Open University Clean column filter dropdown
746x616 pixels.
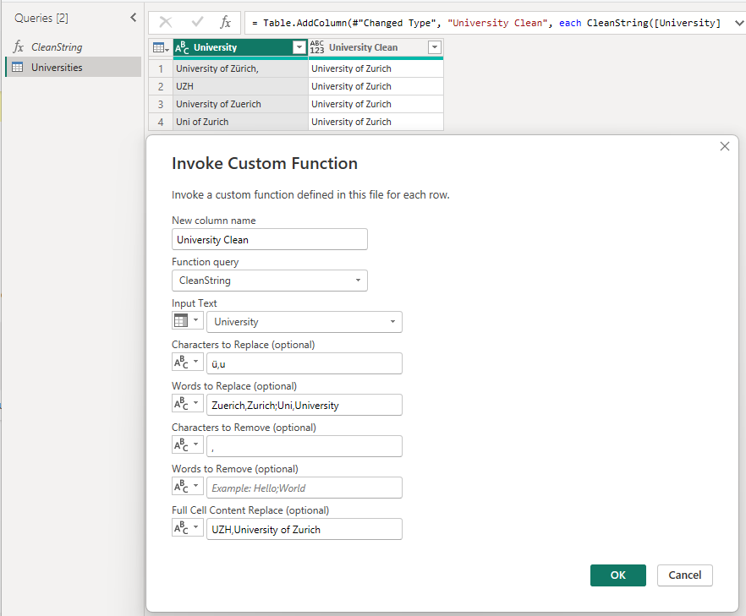434,48
